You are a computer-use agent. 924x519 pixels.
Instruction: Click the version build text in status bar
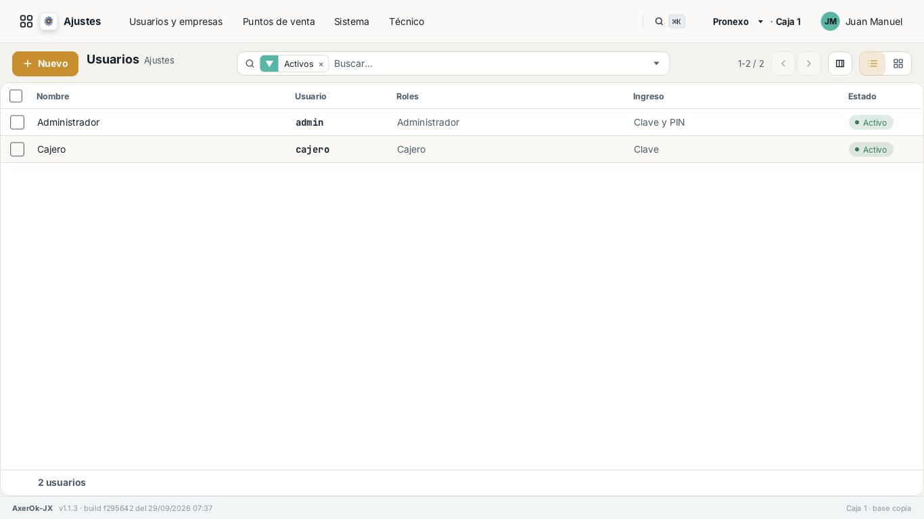[136, 508]
